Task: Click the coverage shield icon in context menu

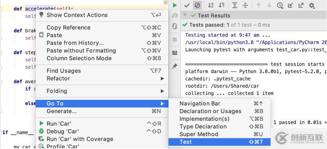Action: pos(41,139)
